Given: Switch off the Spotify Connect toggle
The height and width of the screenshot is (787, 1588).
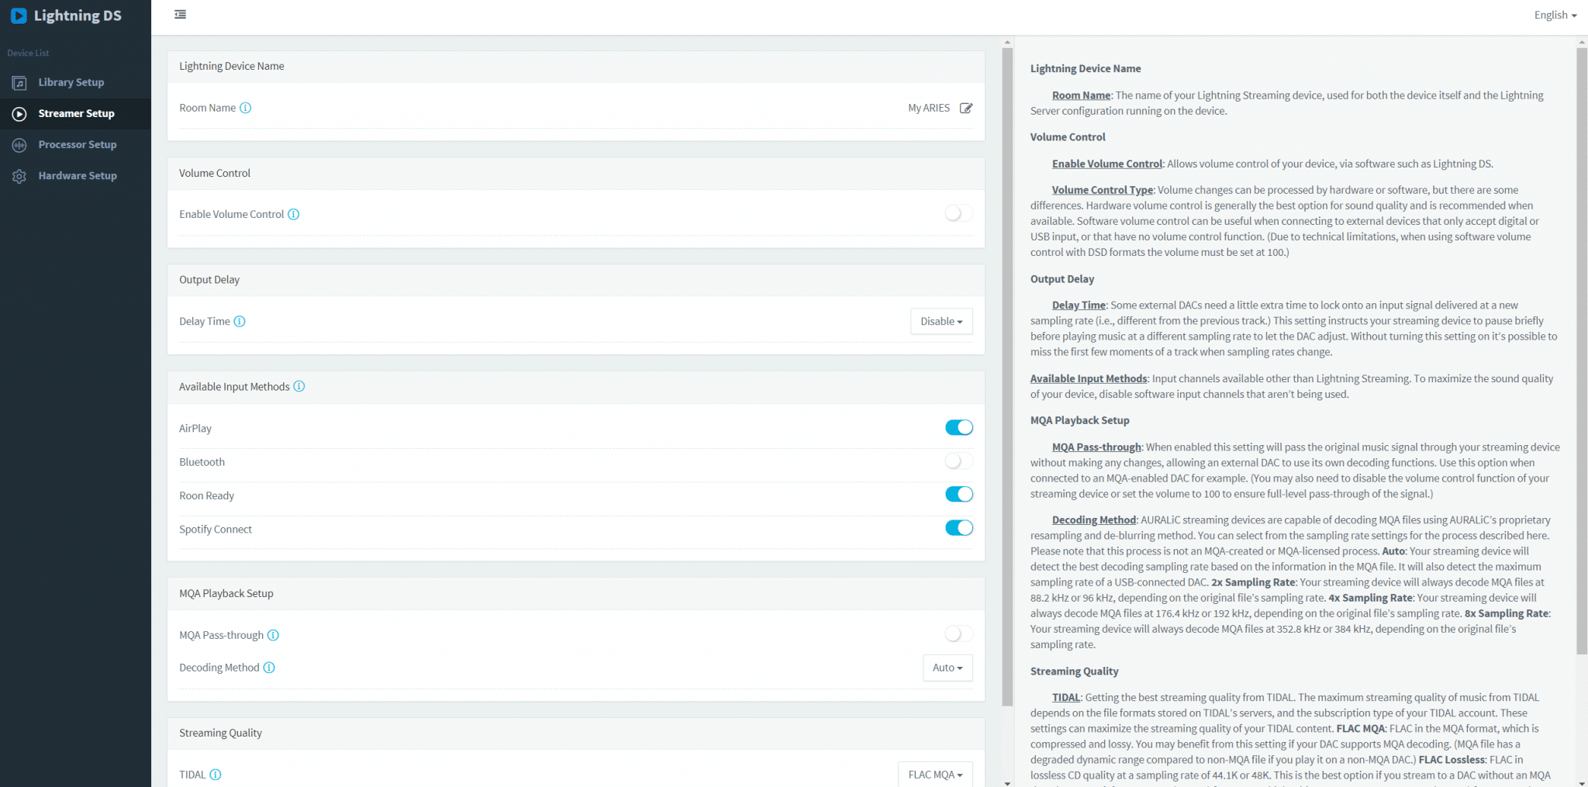Looking at the screenshot, I should tap(959, 528).
